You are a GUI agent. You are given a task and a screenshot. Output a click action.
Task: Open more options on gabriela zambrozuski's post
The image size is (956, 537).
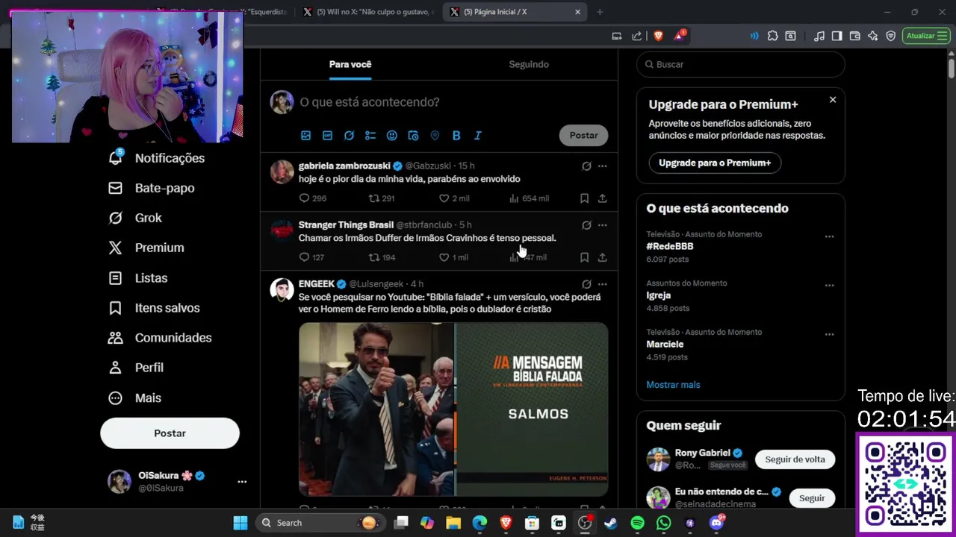pyautogui.click(x=602, y=166)
